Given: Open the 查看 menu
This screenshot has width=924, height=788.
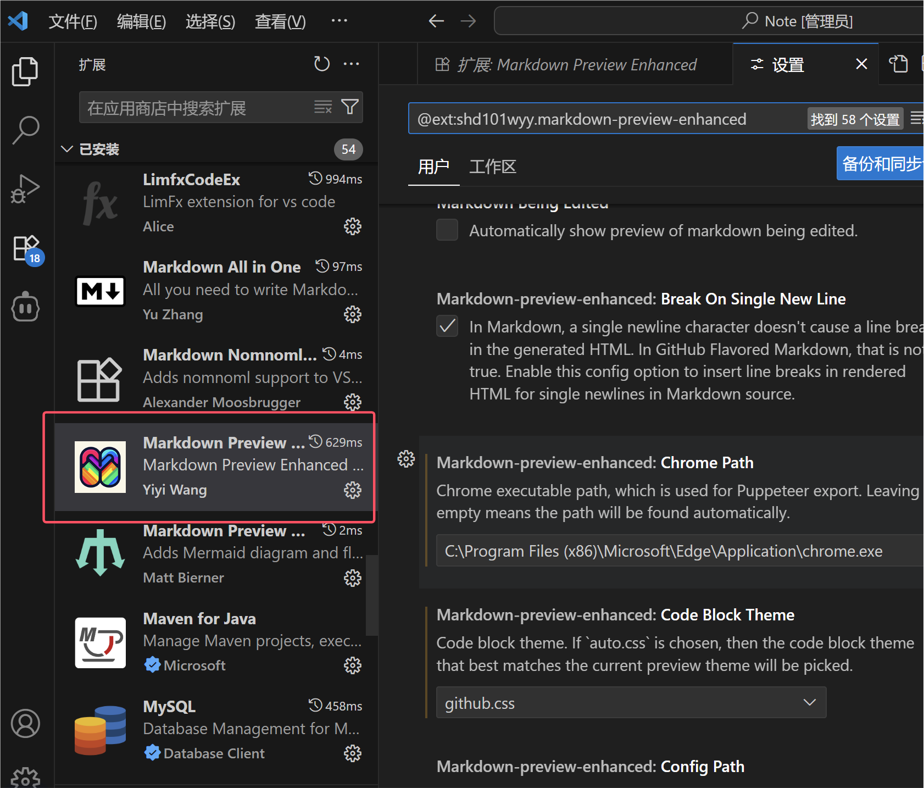Looking at the screenshot, I should point(280,21).
